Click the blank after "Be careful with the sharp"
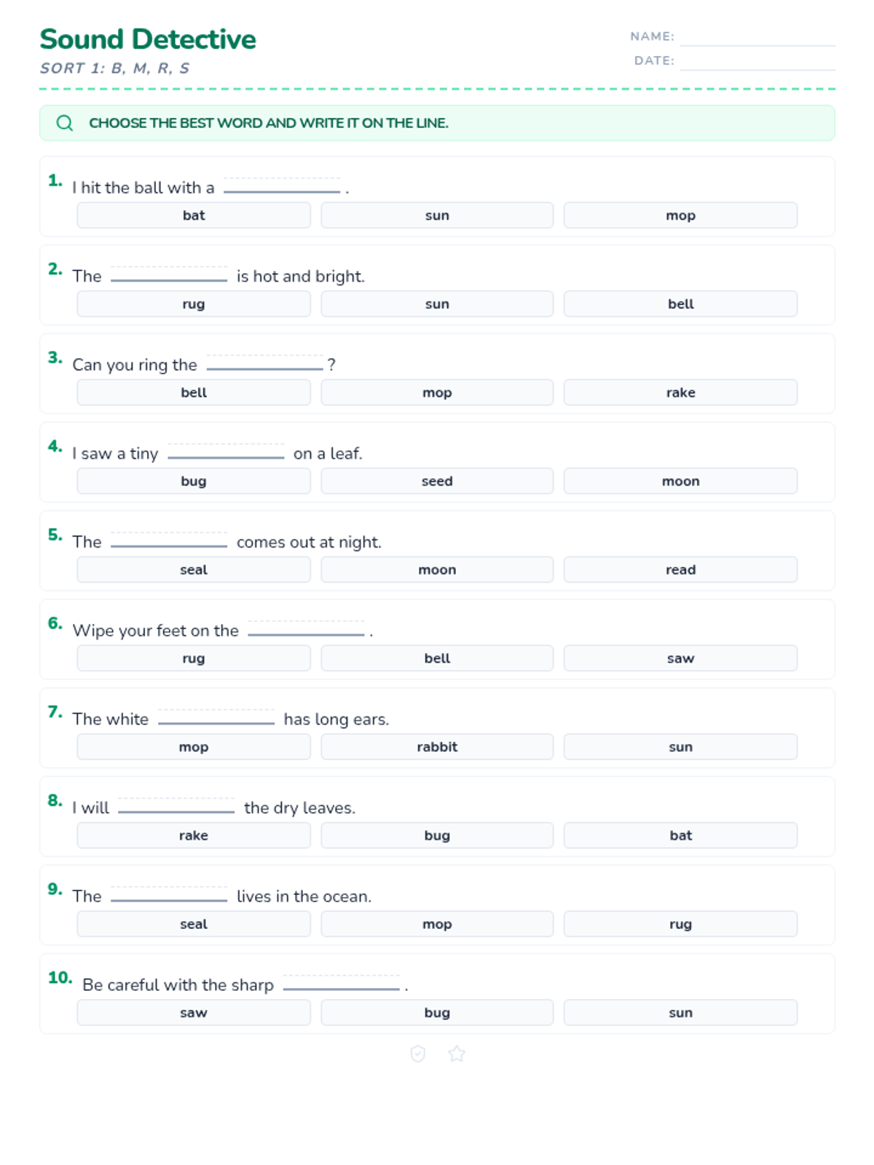 coord(341,984)
